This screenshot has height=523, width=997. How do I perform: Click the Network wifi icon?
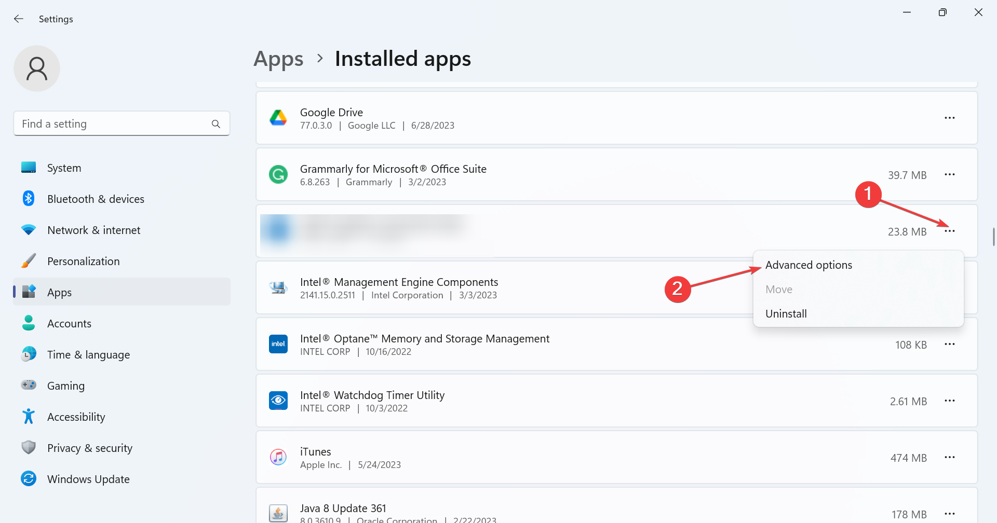[x=29, y=229]
